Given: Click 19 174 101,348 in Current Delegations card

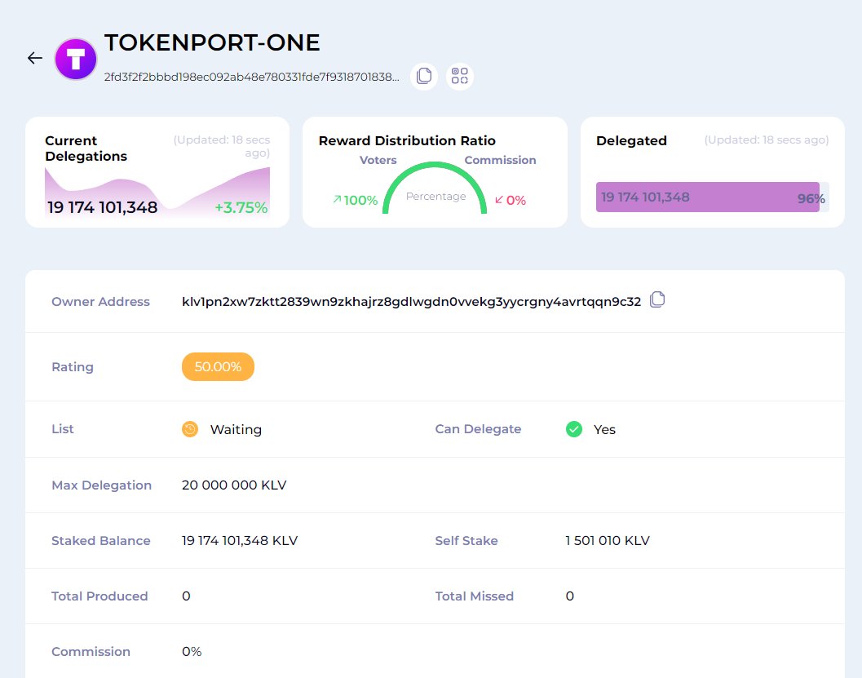Looking at the screenshot, I should (x=102, y=207).
